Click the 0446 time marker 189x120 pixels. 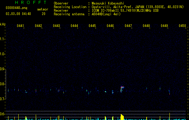[x=110, y=26]
